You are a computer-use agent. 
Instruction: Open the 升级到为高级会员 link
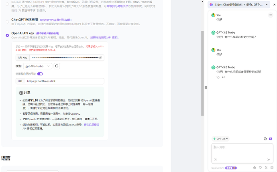tap(117, 6)
